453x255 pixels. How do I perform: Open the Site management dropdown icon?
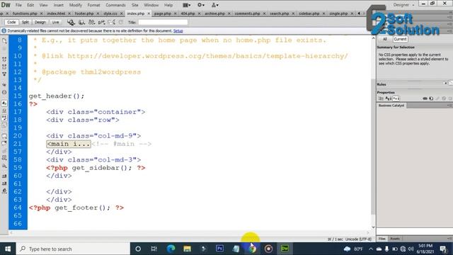pyautogui.click(x=215, y=5)
